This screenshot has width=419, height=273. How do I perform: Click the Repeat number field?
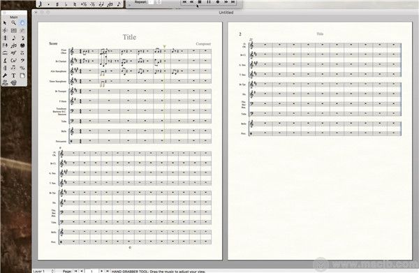(x=151, y=2)
